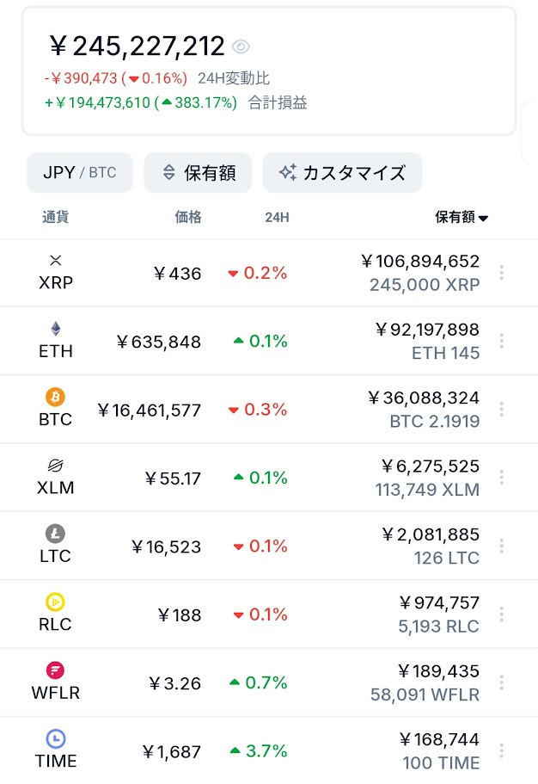Open the three-dot menu for BTC row
The image size is (538, 784).
tap(502, 409)
